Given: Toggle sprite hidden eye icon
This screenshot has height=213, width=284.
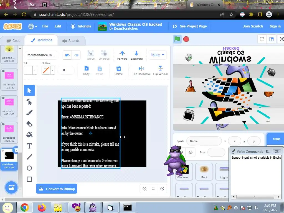Looking at the screenshot, I should [x=190, y=152].
